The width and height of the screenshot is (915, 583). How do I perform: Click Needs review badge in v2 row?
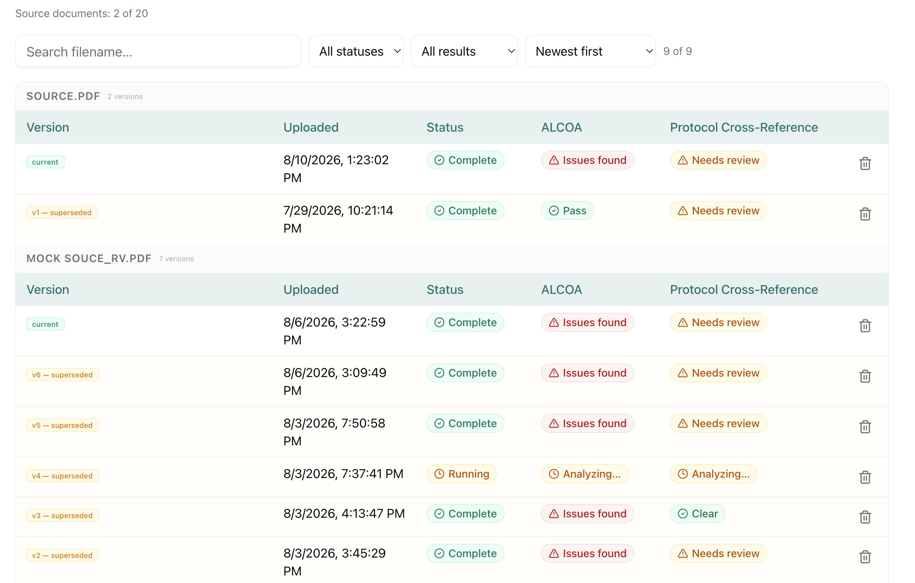pyautogui.click(x=718, y=554)
